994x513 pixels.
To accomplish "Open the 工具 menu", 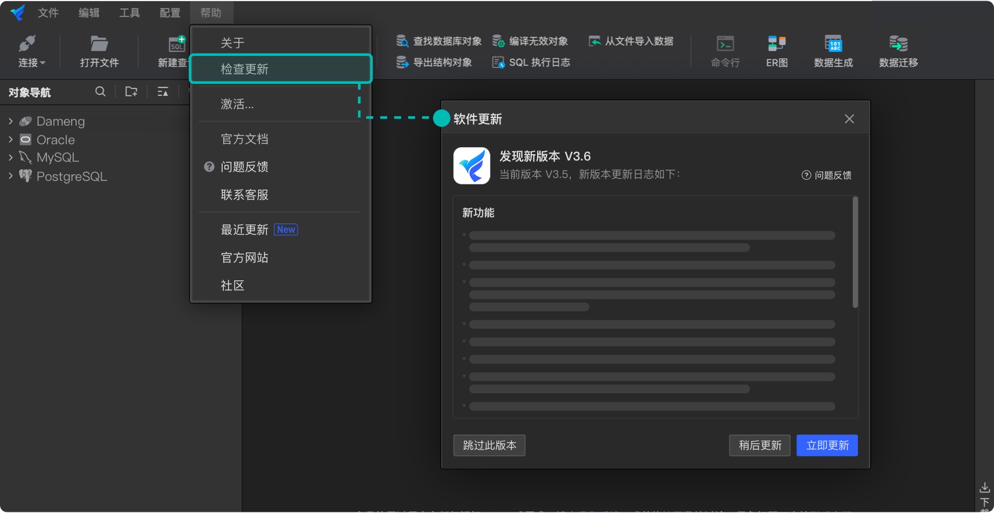I will (x=130, y=13).
